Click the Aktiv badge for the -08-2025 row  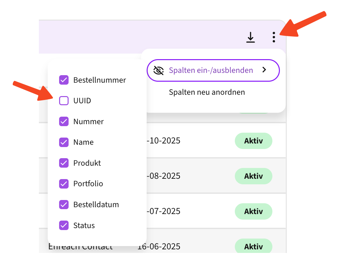tap(253, 176)
